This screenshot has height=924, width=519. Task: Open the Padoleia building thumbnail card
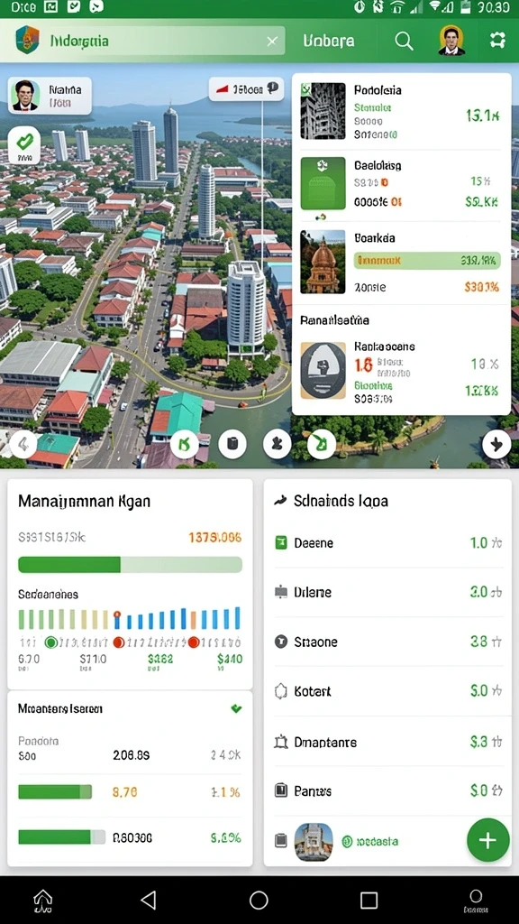[323, 111]
